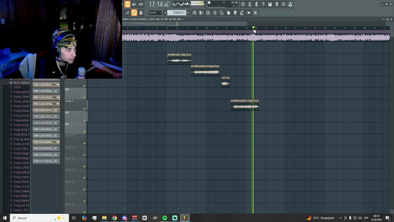The width and height of the screenshot is (394, 222).
Task: Select the Pattern 1 field
Action: pos(177,13)
